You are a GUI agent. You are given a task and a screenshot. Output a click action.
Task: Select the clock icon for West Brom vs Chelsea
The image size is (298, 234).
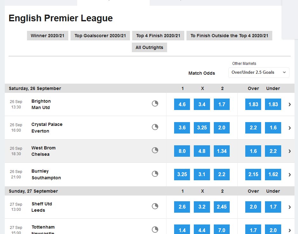point(155,150)
